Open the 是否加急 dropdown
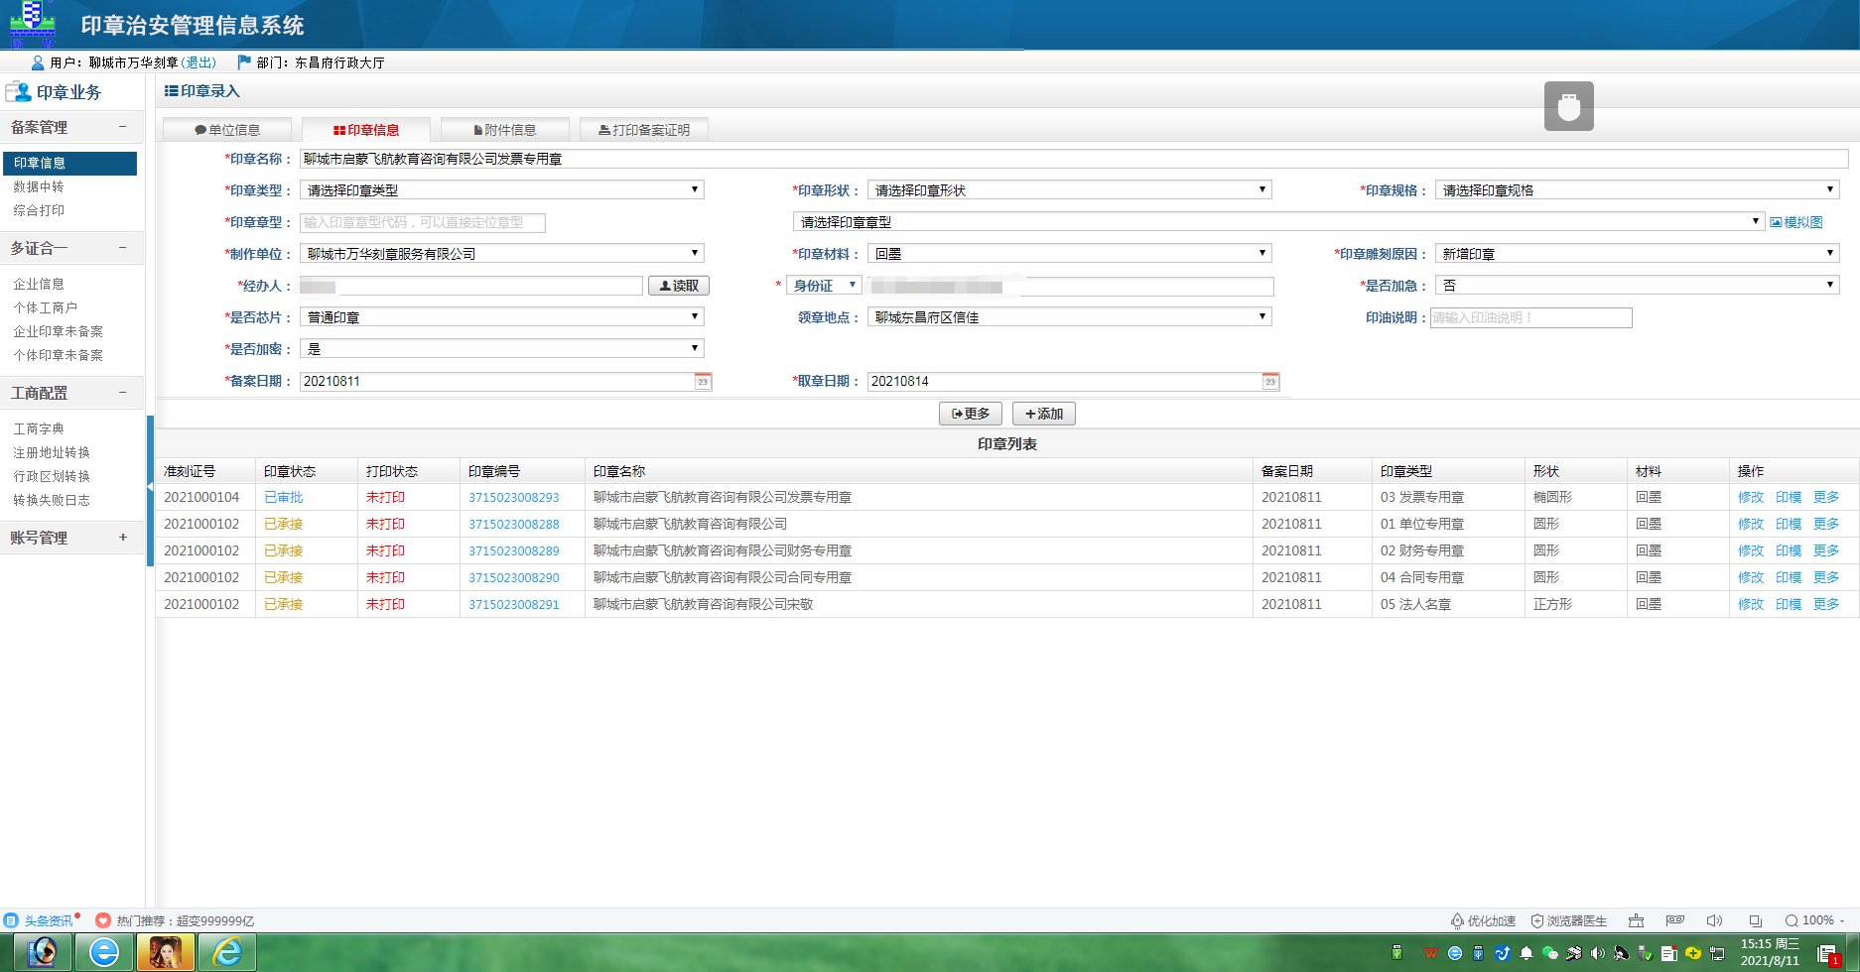The width and height of the screenshot is (1860, 972). click(x=1637, y=286)
